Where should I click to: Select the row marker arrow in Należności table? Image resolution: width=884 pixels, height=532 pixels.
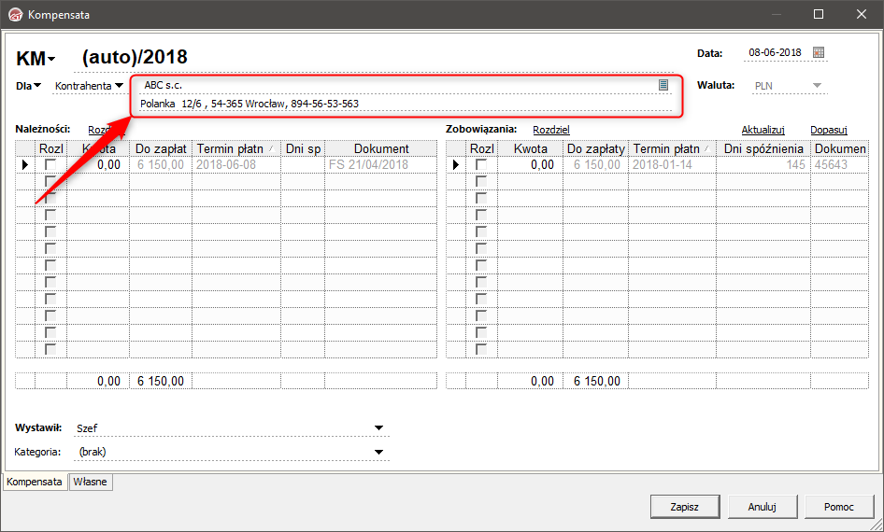point(25,165)
